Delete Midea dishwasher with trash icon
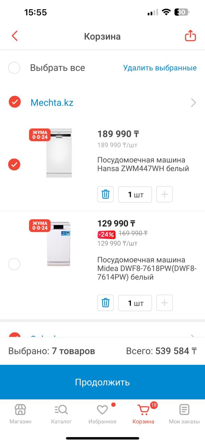Screen dimensions: 205x443 [x=106, y=303]
